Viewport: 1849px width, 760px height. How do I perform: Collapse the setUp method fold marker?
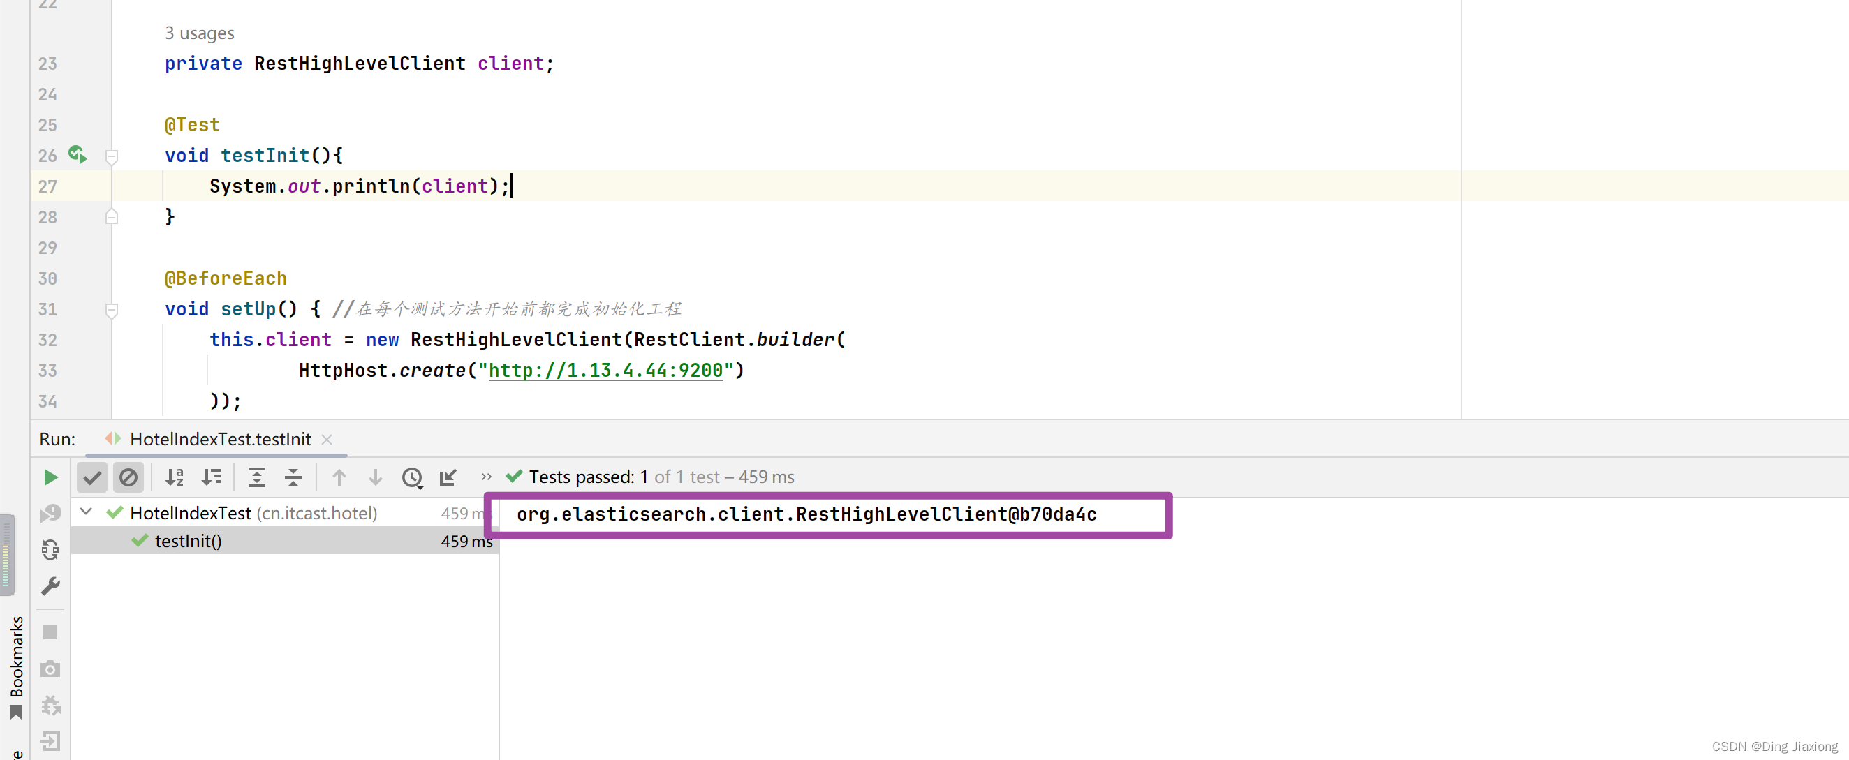(111, 310)
